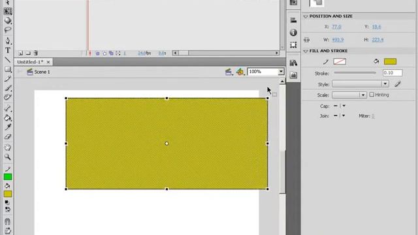Click the 100% zoom input field
Screen dimensions: 418x235
click(x=263, y=72)
